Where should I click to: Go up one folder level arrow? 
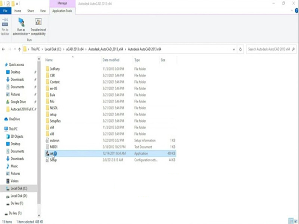20,49
